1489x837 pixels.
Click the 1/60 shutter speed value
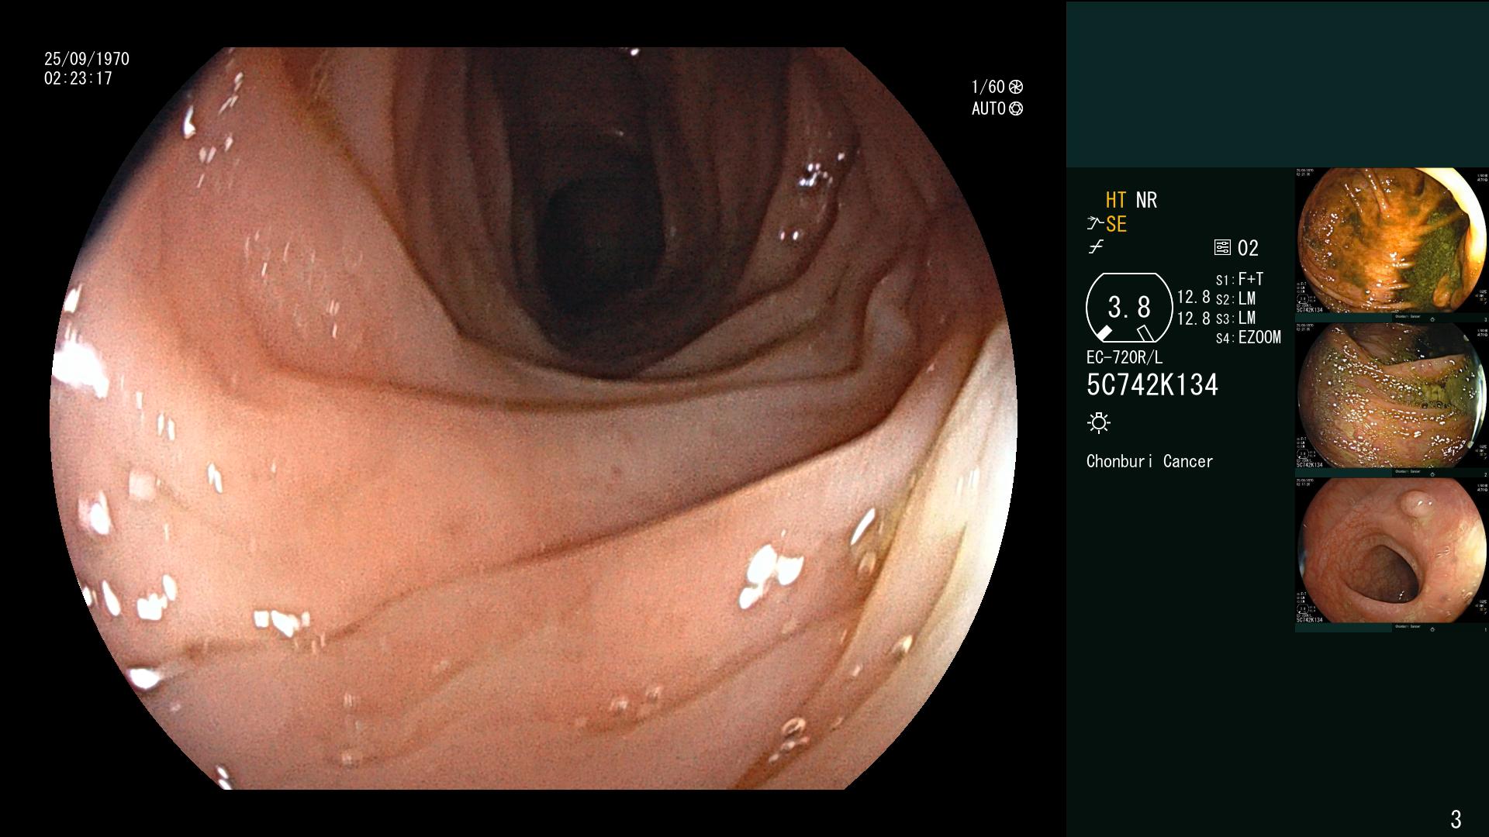coord(988,87)
